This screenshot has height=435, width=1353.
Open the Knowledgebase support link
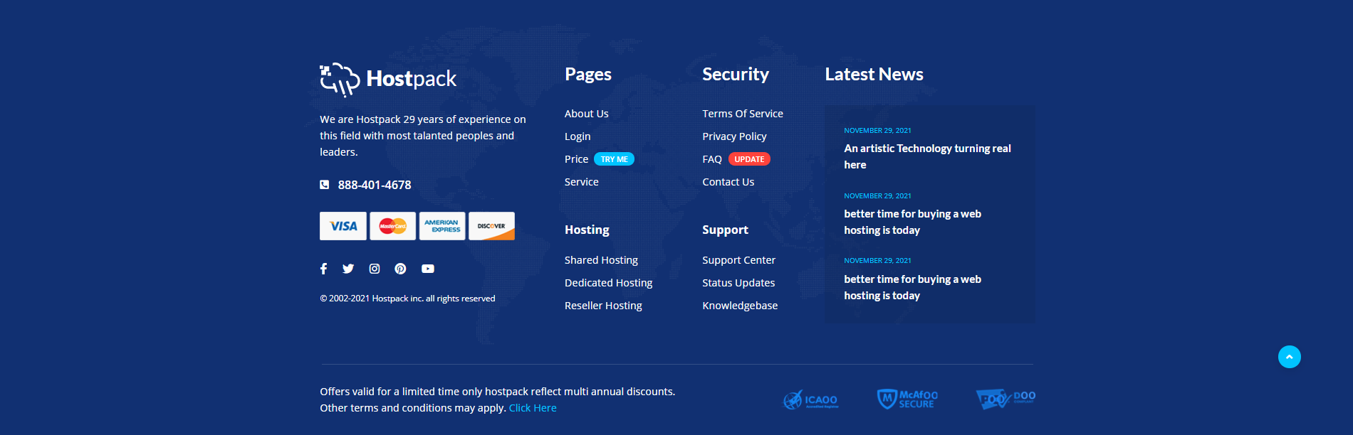pos(740,306)
